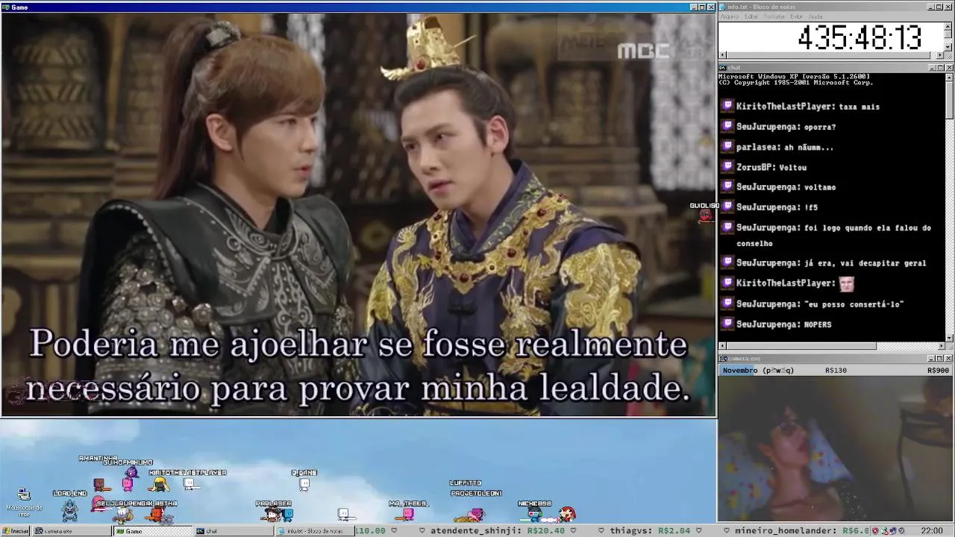Viewport: 955px width, 537px height.
Task: Click atendente_shinji R$20.40 ticker entry
Action: pyautogui.click(x=498, y=531)
